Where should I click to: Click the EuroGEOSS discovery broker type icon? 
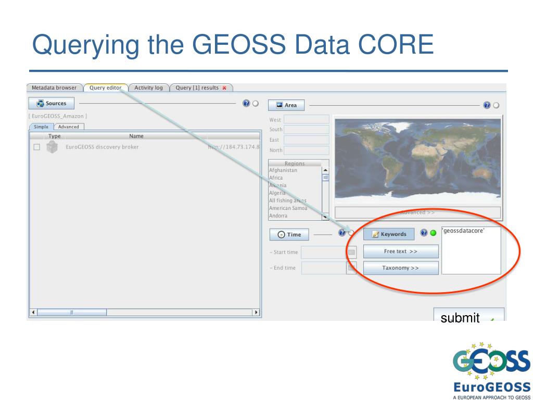click(x=52, y=147)
